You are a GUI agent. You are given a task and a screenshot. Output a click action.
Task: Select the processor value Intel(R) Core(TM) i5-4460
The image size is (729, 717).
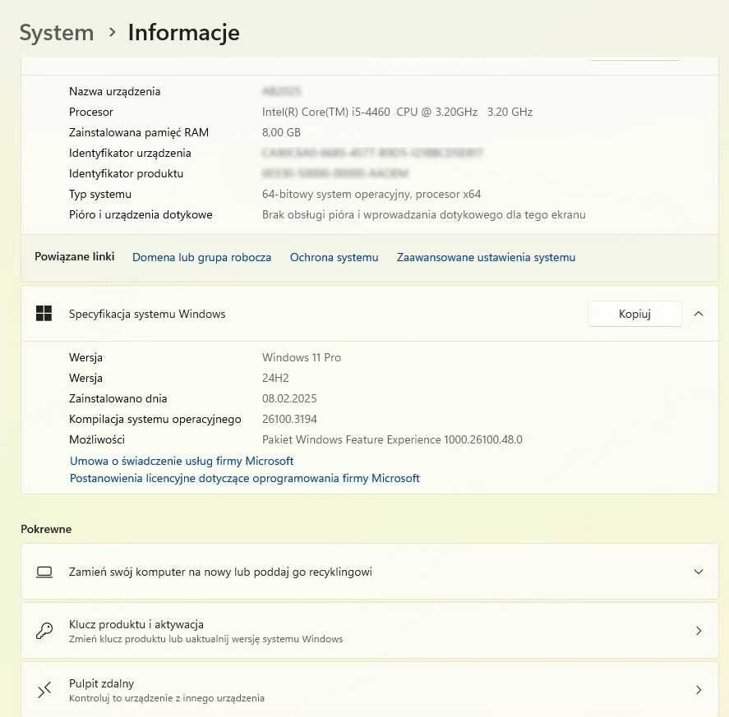pyautogui.click(x=397, y=112)
